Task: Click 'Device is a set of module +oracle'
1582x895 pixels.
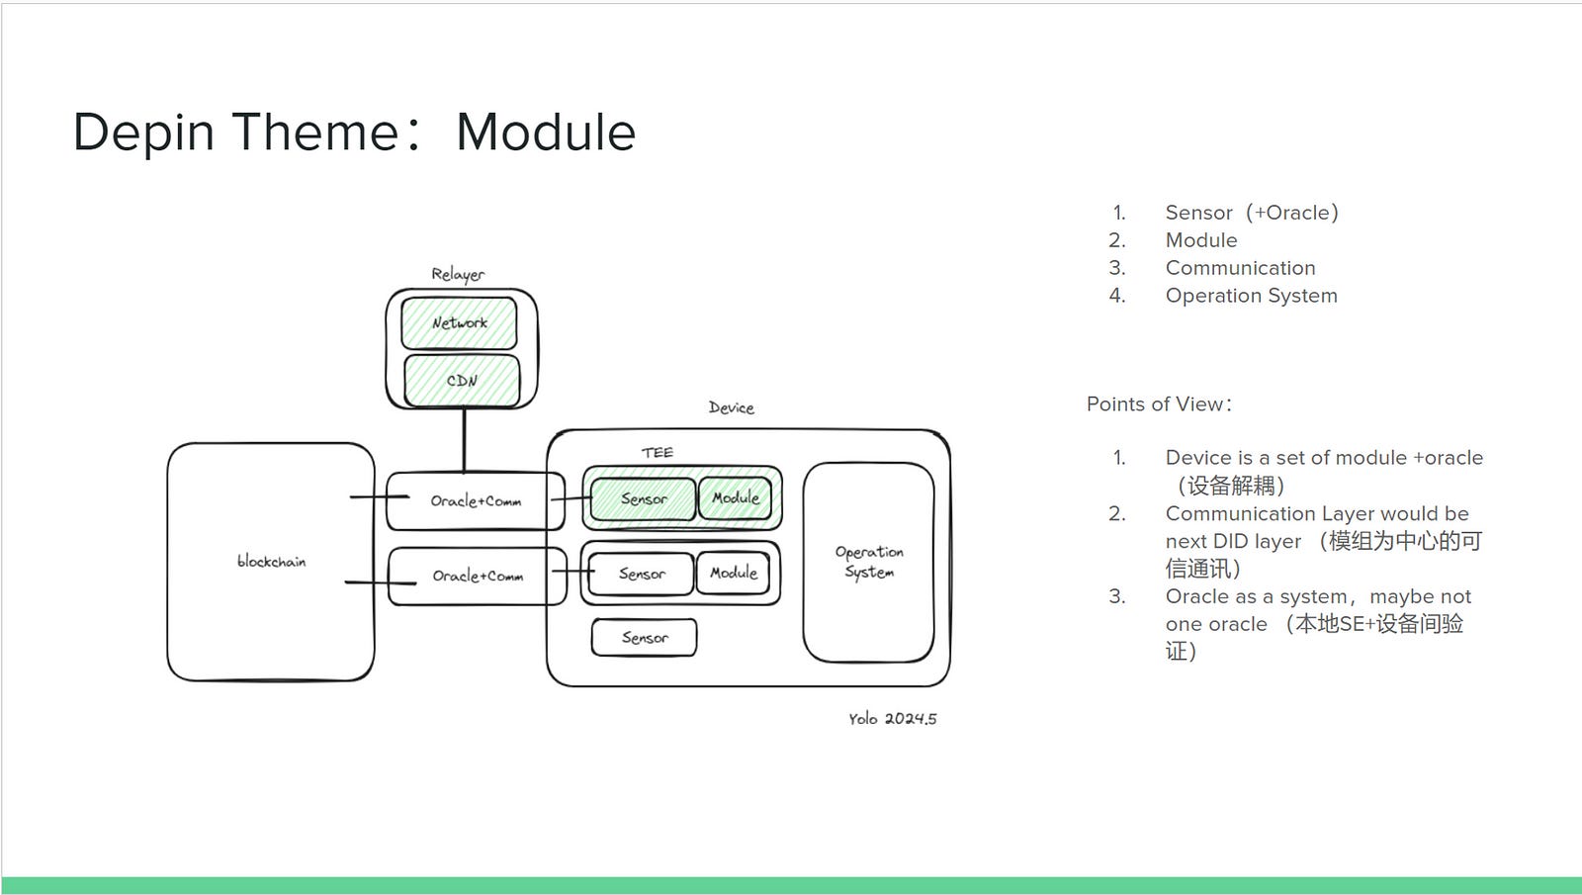Action: (1324, 458)
